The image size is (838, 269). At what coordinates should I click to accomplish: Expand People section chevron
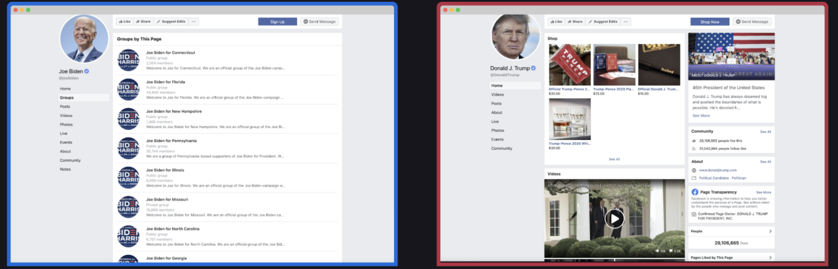point(770,231)
